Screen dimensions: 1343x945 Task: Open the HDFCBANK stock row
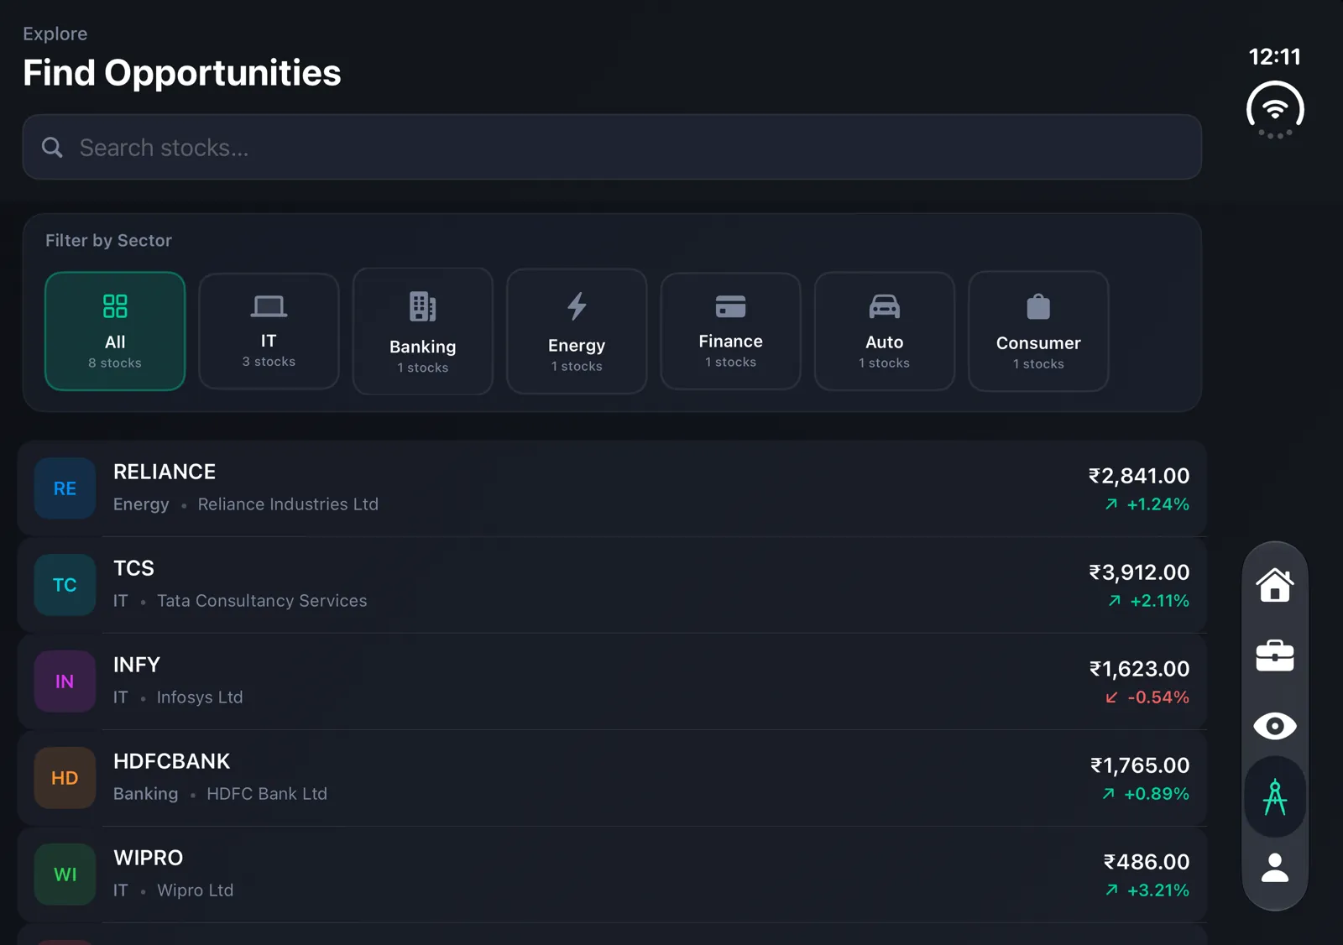point(612,778)
